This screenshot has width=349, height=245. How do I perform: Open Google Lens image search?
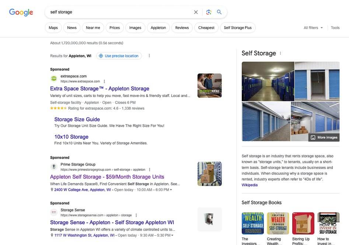tap(209, 12)
